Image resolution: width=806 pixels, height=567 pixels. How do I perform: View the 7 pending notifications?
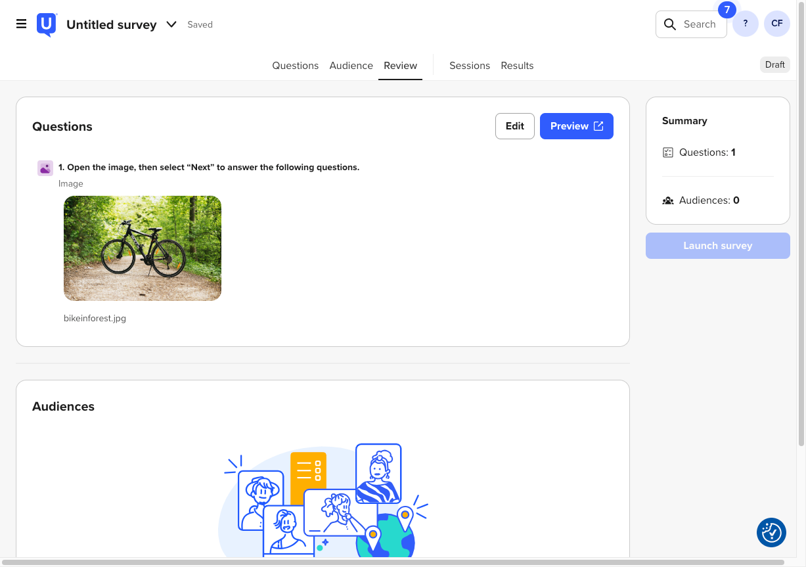(x=727, y=9)
